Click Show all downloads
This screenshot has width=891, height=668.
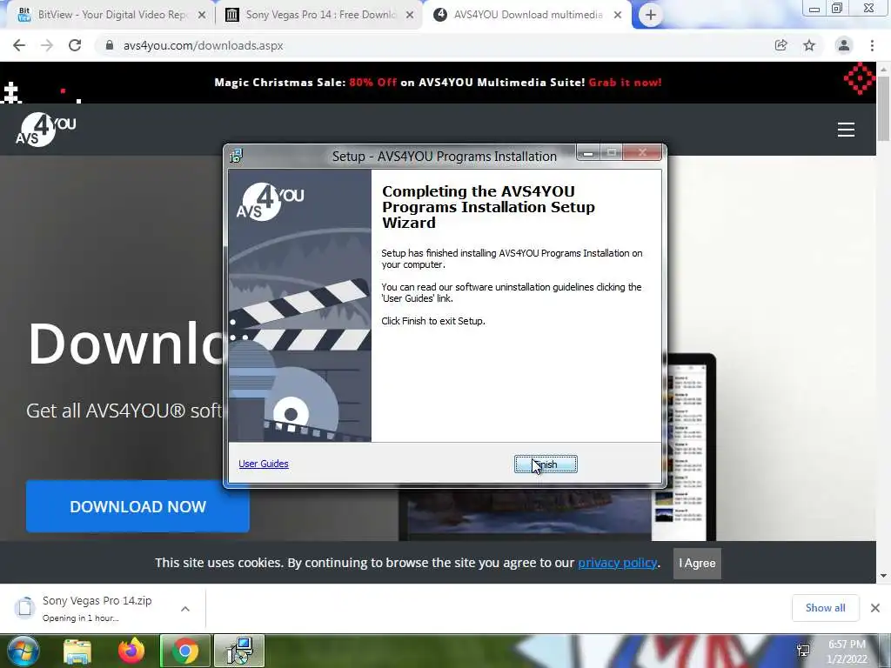click(x=825, y=608)
